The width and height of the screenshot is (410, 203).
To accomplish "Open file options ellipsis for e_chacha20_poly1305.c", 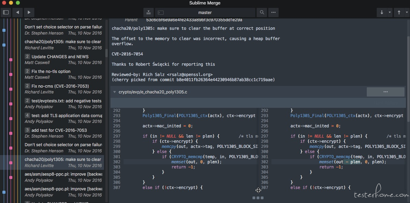I will [x=385, y=92].
